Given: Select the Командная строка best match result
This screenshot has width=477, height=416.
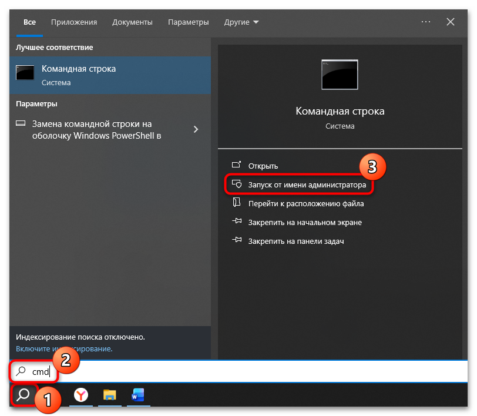Looking at the screenshot, I should coord(110,75).
